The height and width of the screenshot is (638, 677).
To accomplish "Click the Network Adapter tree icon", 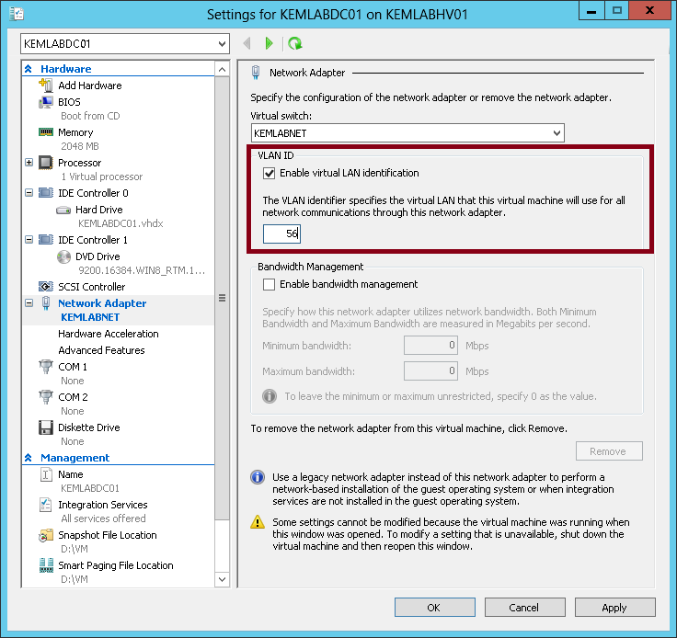I will click(46, 303).
